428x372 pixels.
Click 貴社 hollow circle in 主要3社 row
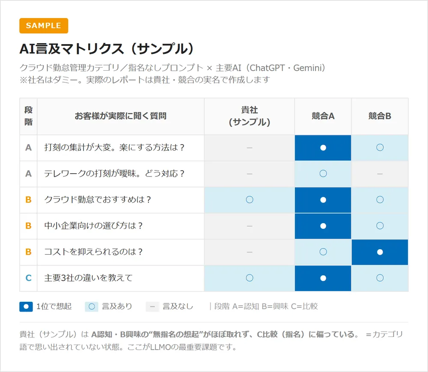coord(250,278)
